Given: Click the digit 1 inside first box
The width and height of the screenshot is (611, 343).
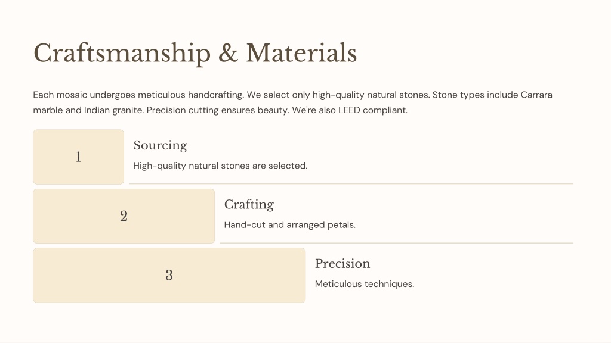Looking at the screenshot, I should click(78, 157).
